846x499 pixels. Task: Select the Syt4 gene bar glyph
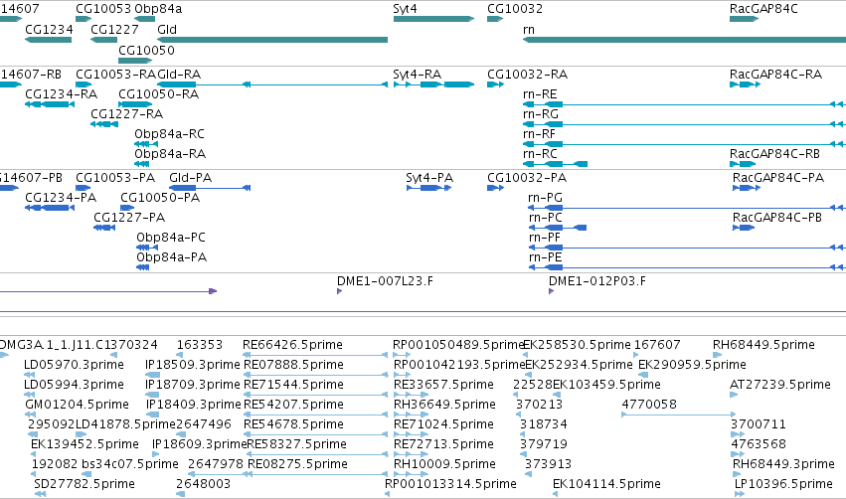pyautogui.click(x=433, y=20)
